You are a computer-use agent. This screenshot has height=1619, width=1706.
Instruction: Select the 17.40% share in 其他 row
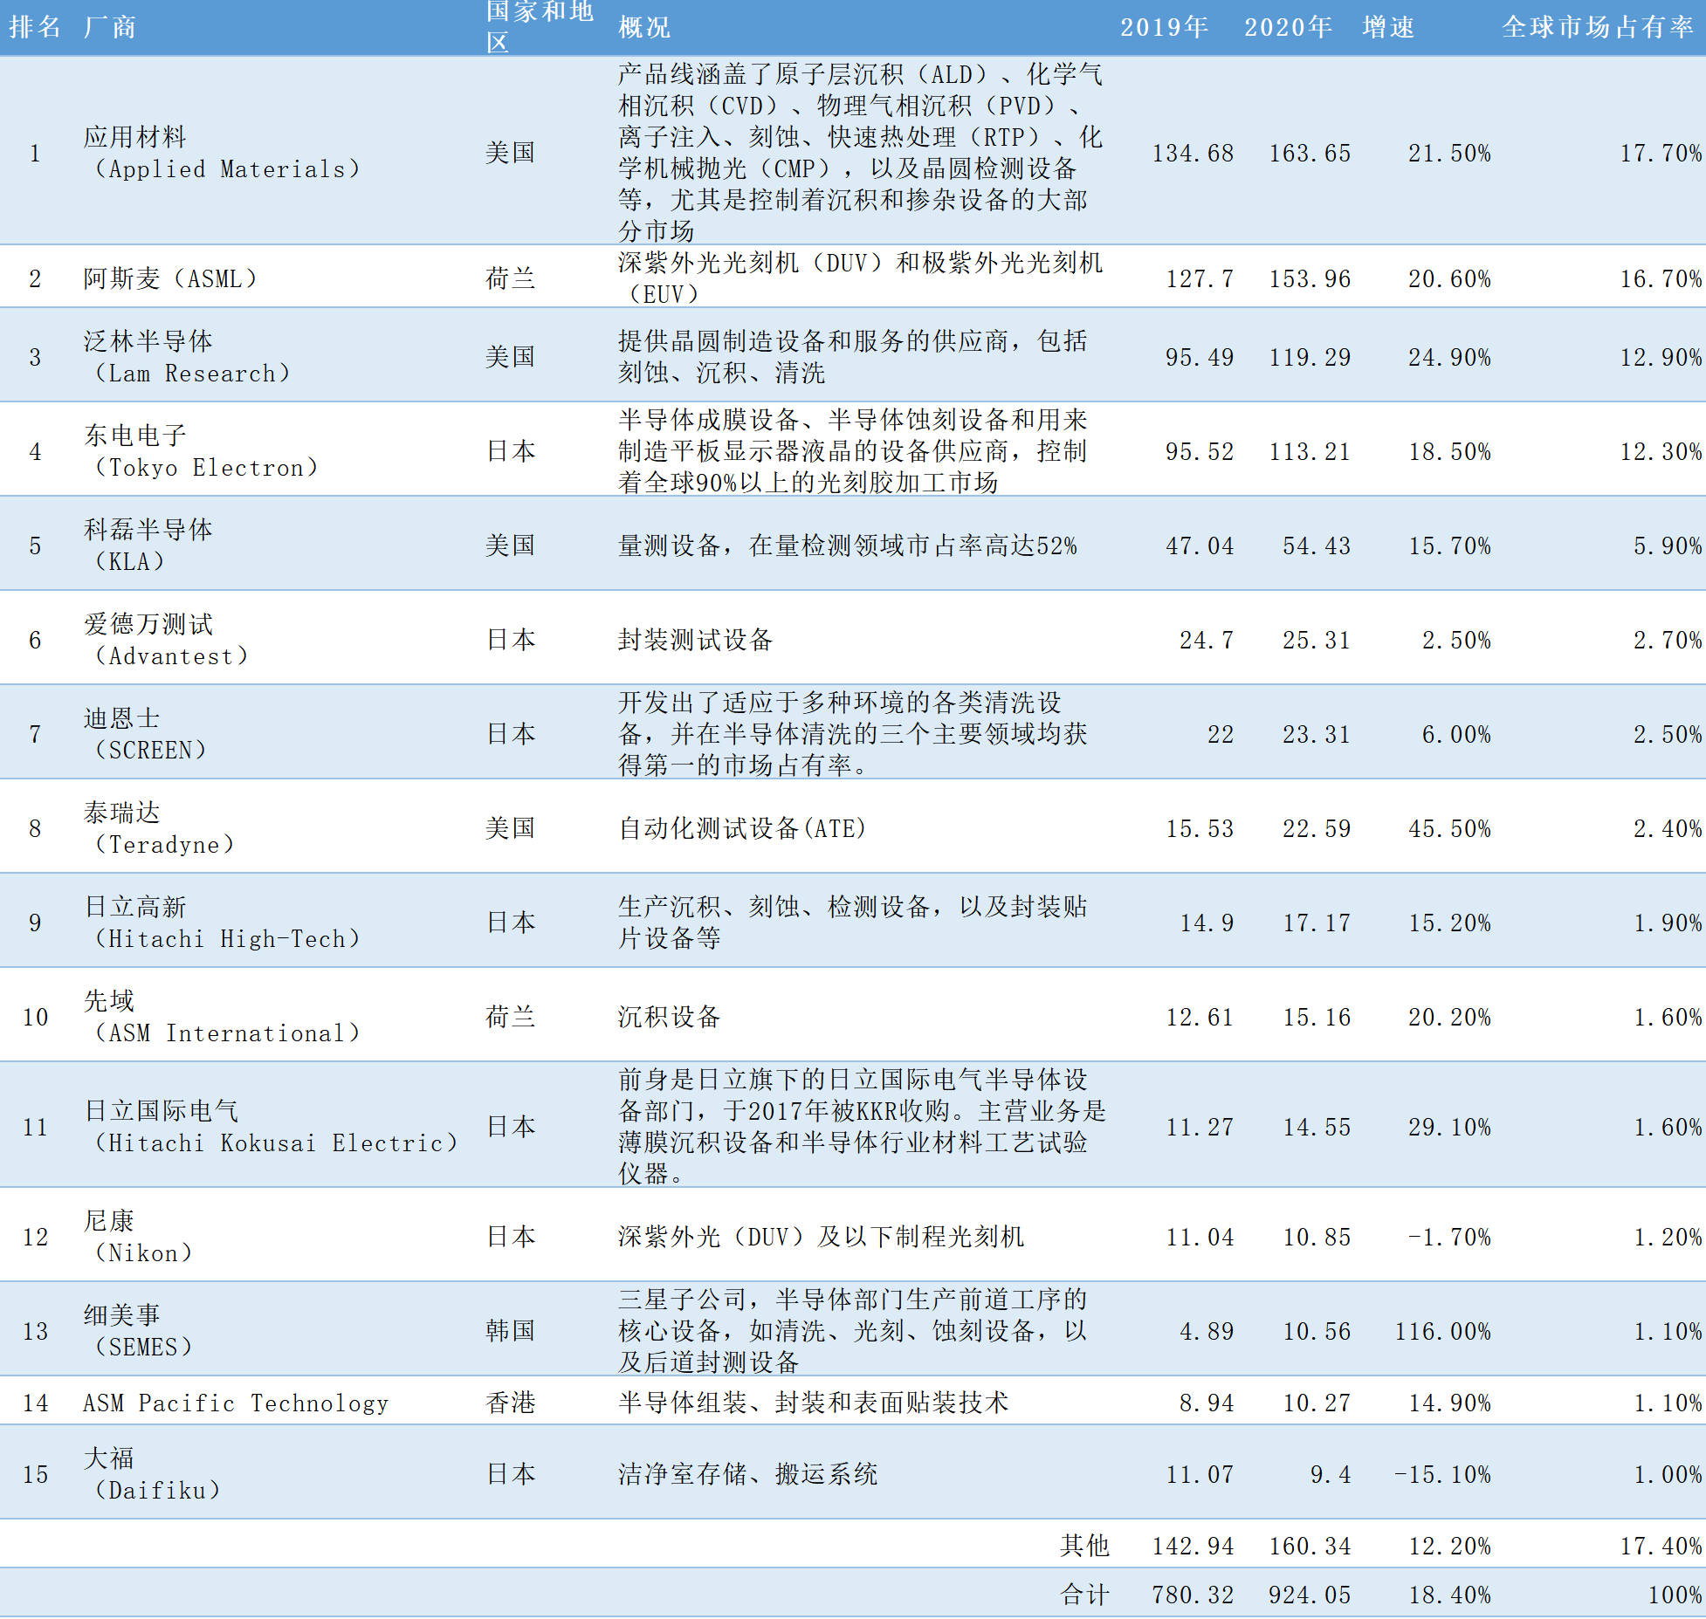[x=1661, y=1546]
